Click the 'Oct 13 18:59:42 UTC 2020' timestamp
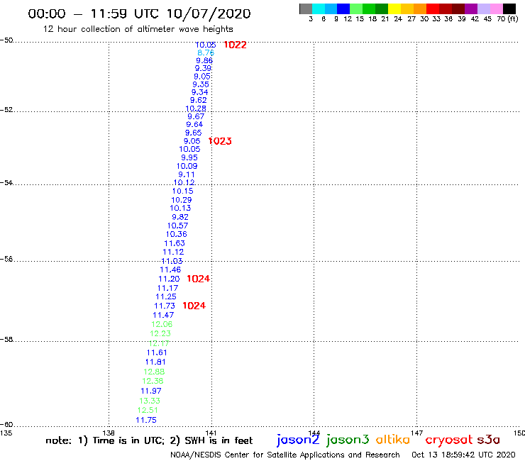 point(463,455)
